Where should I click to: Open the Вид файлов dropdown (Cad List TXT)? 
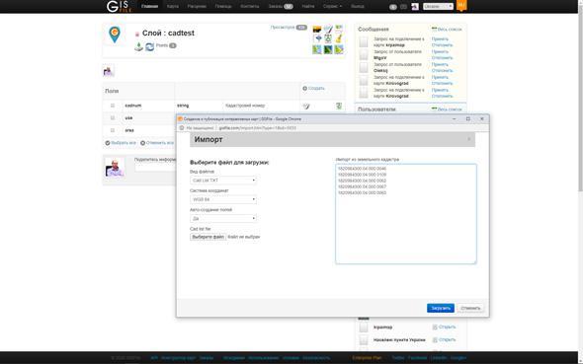223,181
